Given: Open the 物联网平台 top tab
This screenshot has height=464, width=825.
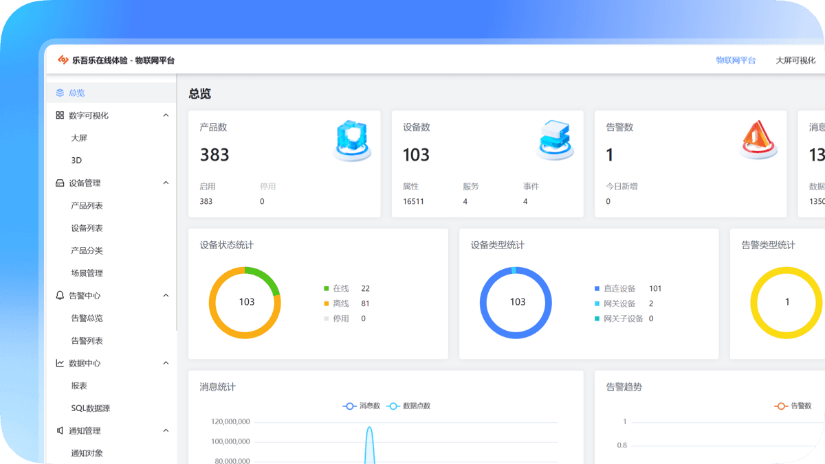Looking at the screenshot, I should coord(736,60).
